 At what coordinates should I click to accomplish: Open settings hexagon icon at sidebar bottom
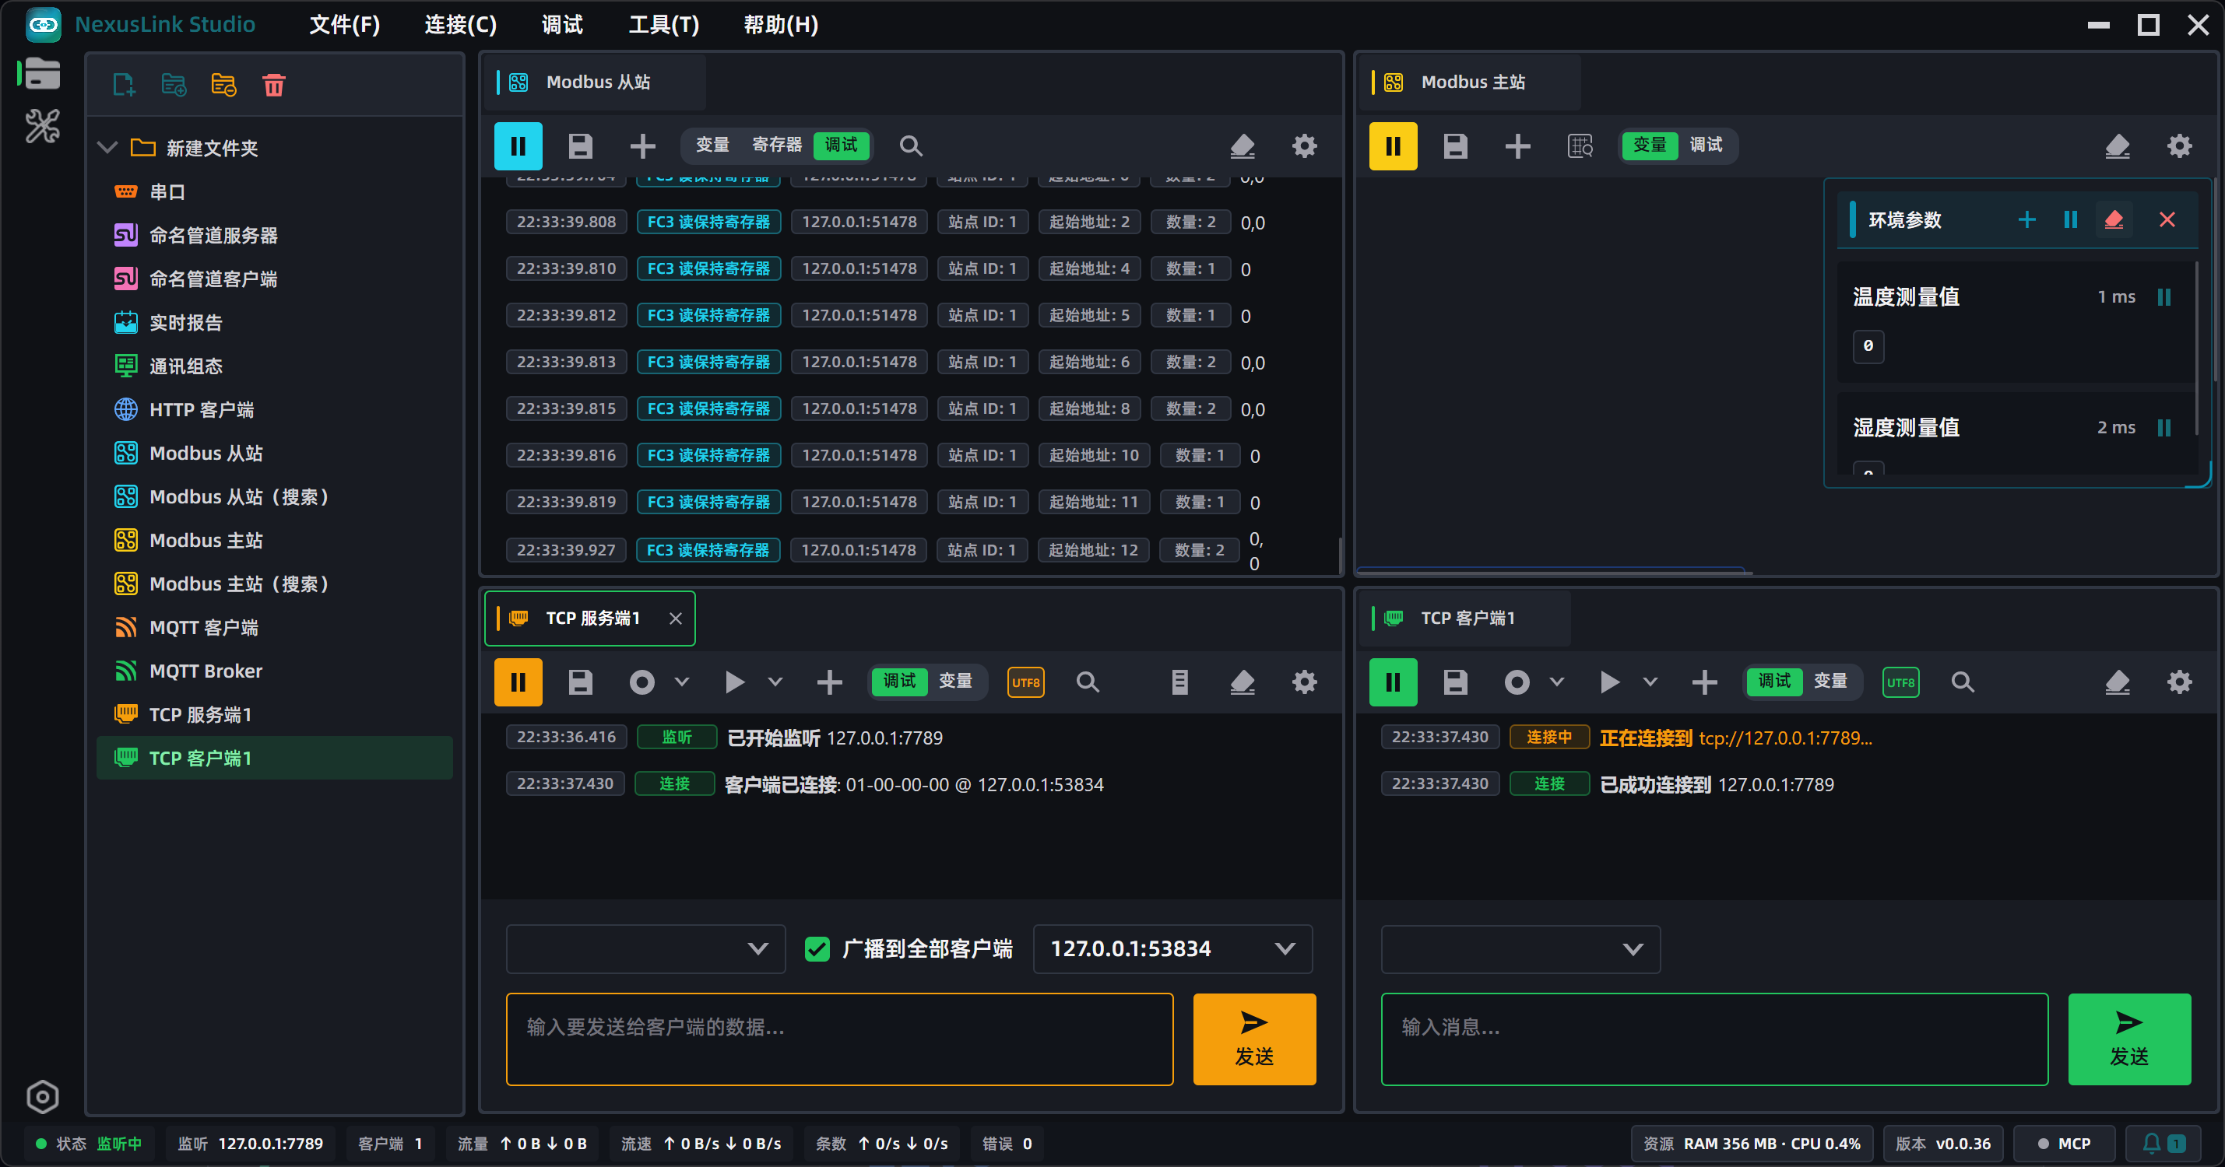[41, 1096]
